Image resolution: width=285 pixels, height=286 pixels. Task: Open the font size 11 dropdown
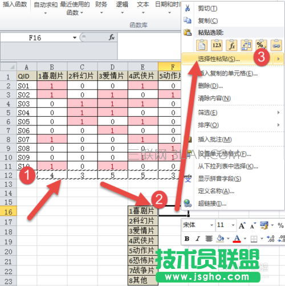[x=233, y=225]
